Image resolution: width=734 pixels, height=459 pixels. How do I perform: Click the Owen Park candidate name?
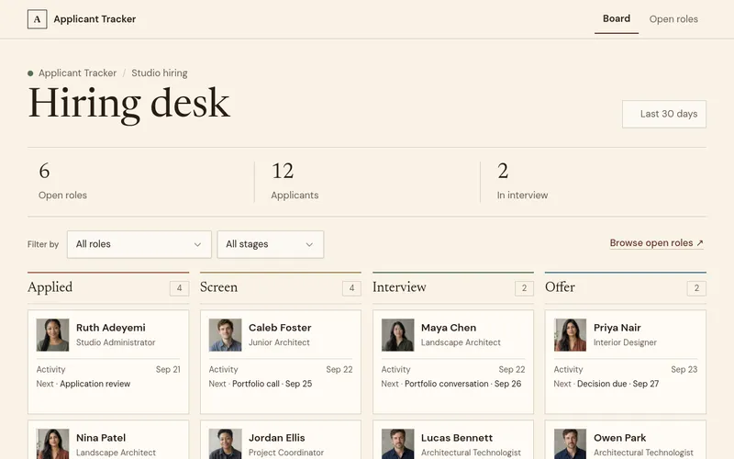[619, 438]
